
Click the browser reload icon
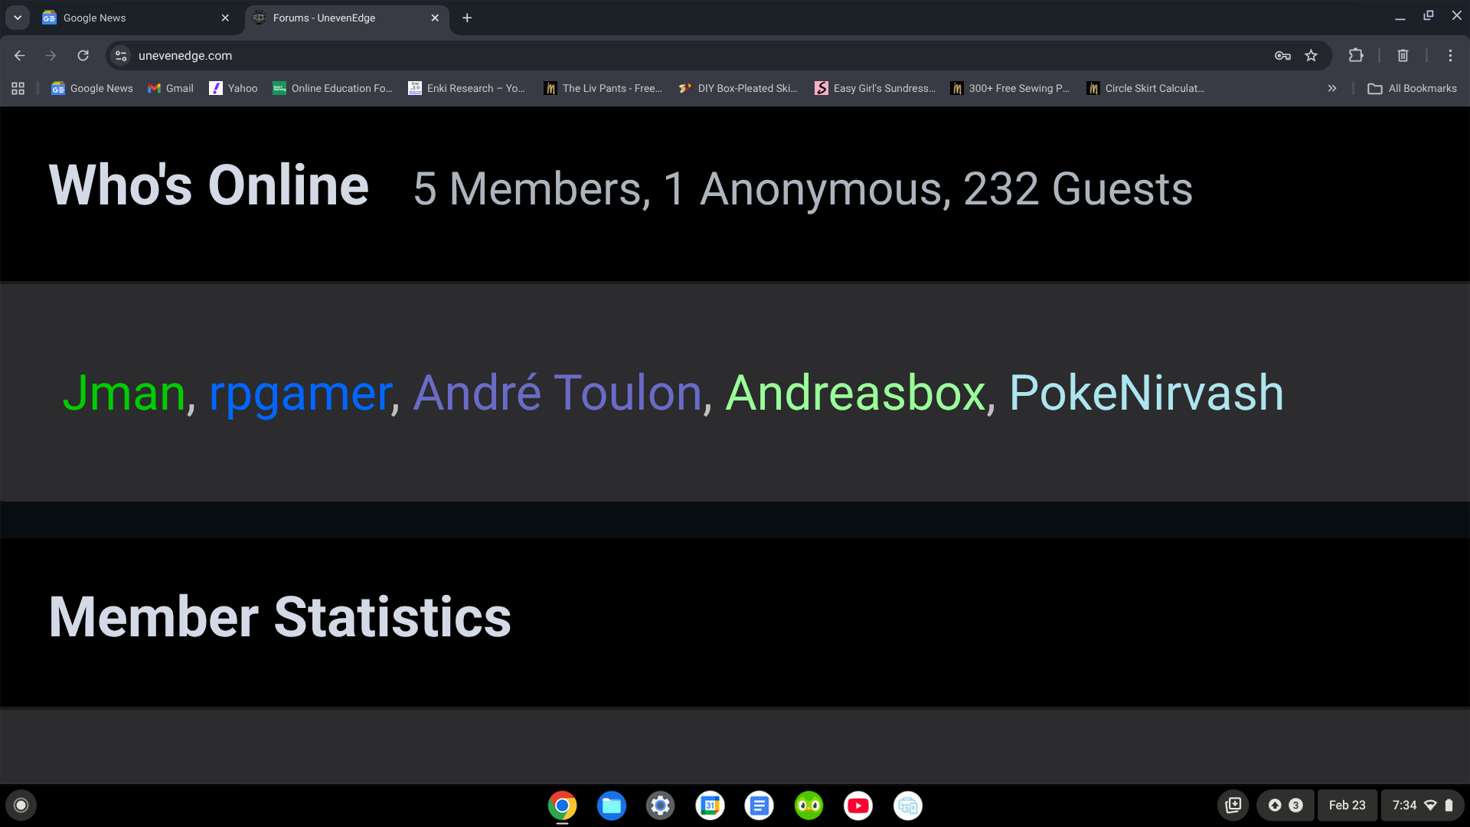point(83,55)
